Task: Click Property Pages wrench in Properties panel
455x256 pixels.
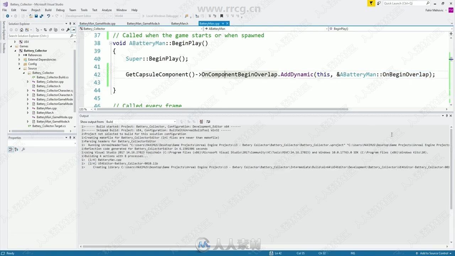Action: (x=23, y=149)
